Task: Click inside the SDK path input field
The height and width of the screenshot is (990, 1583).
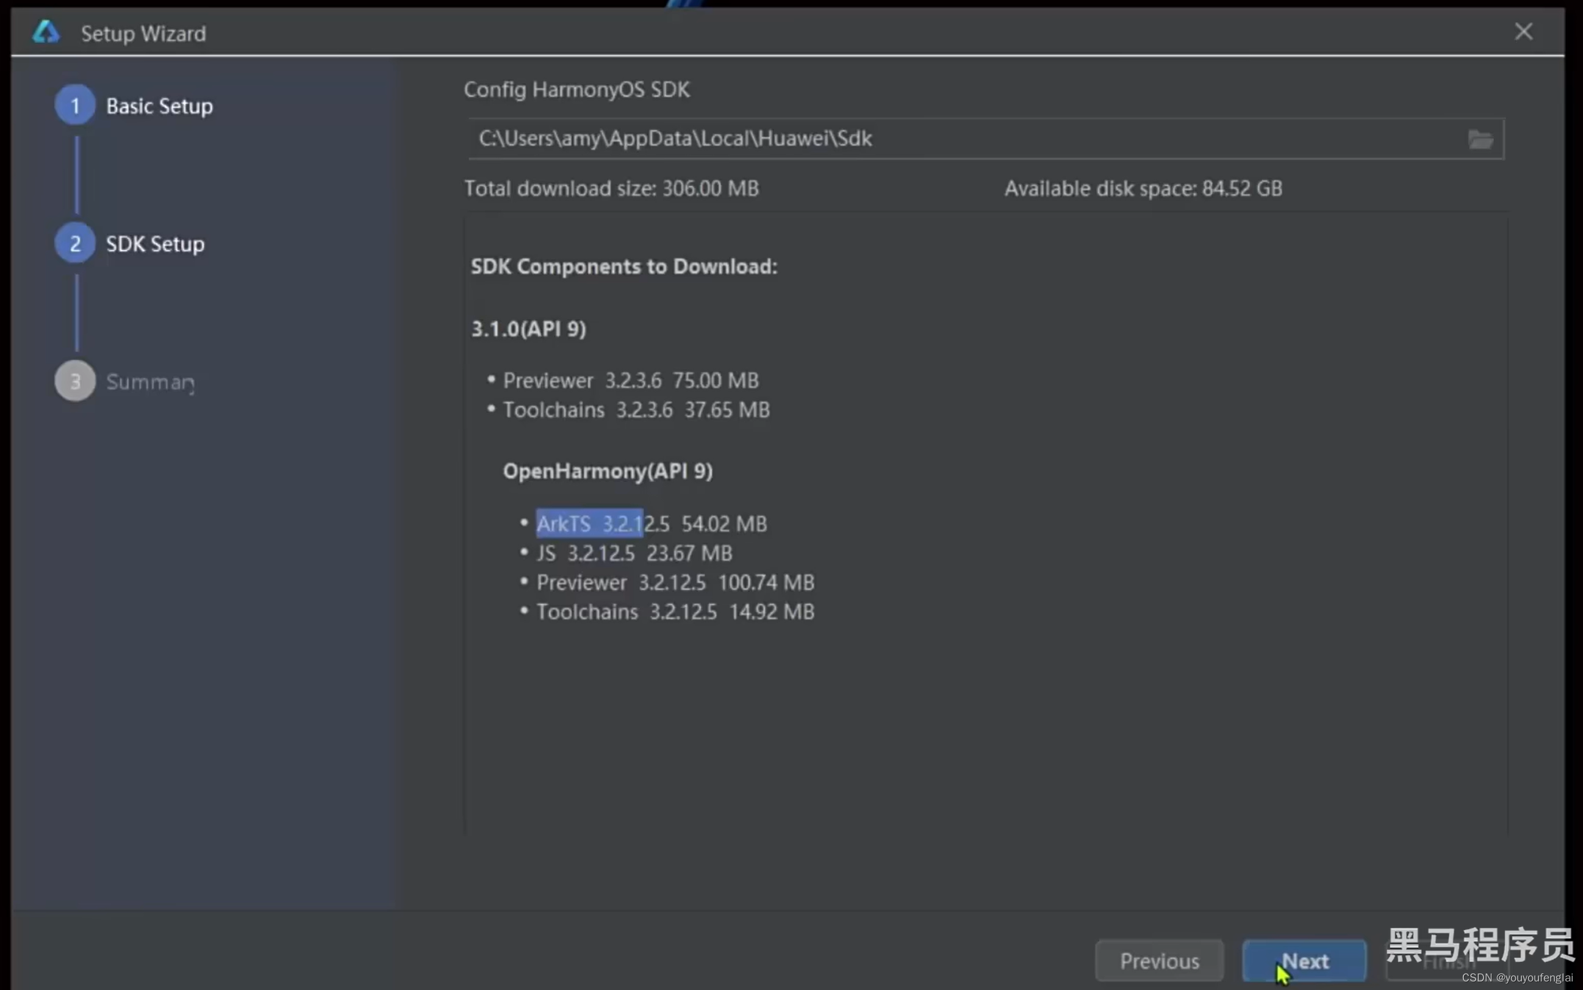Action: tap(916, 139)
